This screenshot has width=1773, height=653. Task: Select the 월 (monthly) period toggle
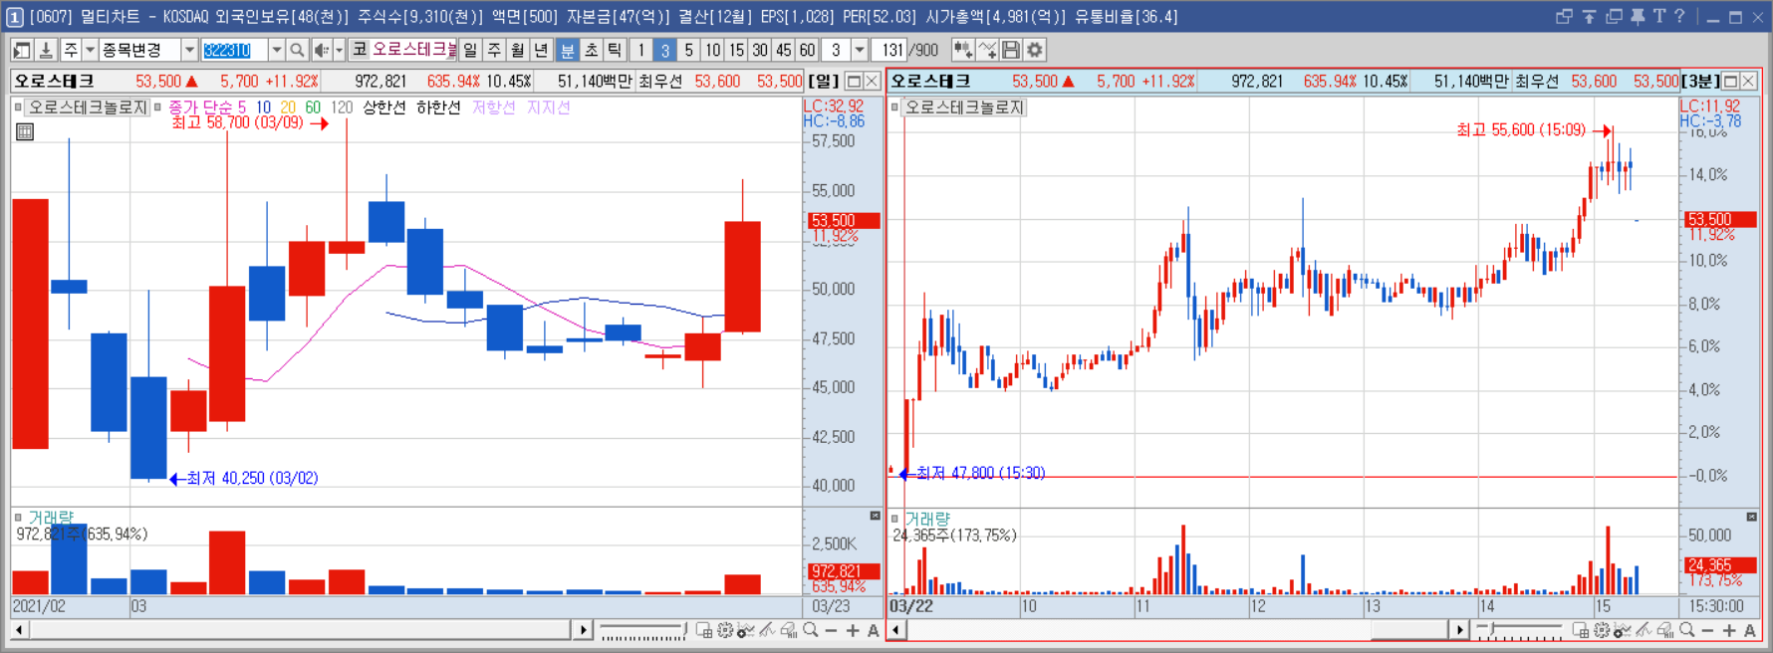point(518,50)
